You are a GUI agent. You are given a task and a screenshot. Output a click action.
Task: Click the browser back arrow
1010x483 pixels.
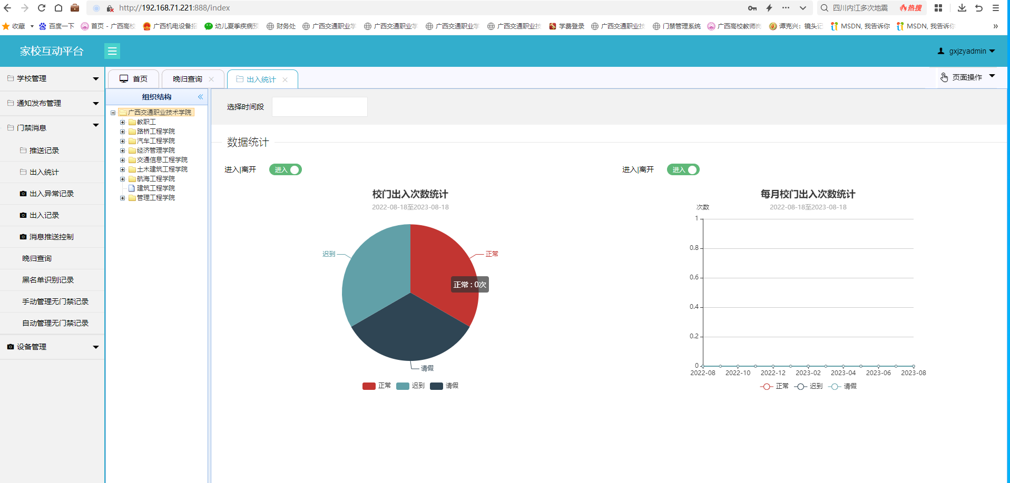pyautogui.click(x=7, y=8)
